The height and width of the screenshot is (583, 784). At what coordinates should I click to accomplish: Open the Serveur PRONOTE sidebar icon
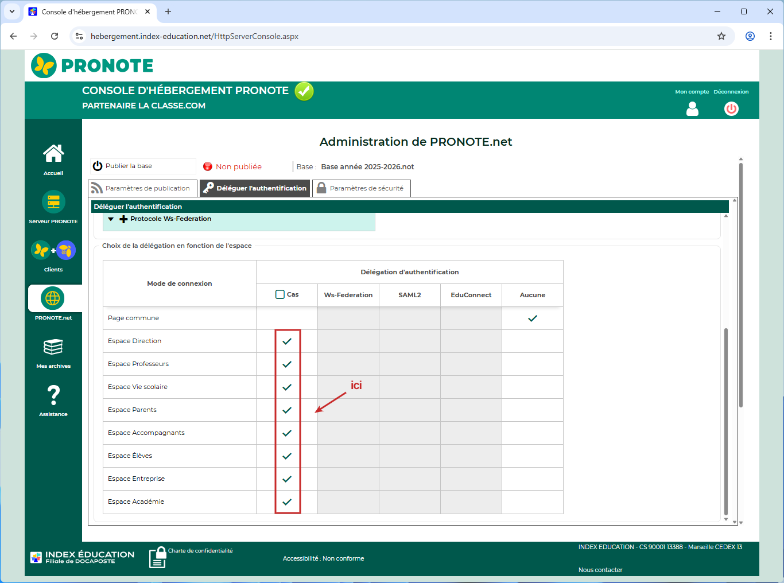point(53,201)
